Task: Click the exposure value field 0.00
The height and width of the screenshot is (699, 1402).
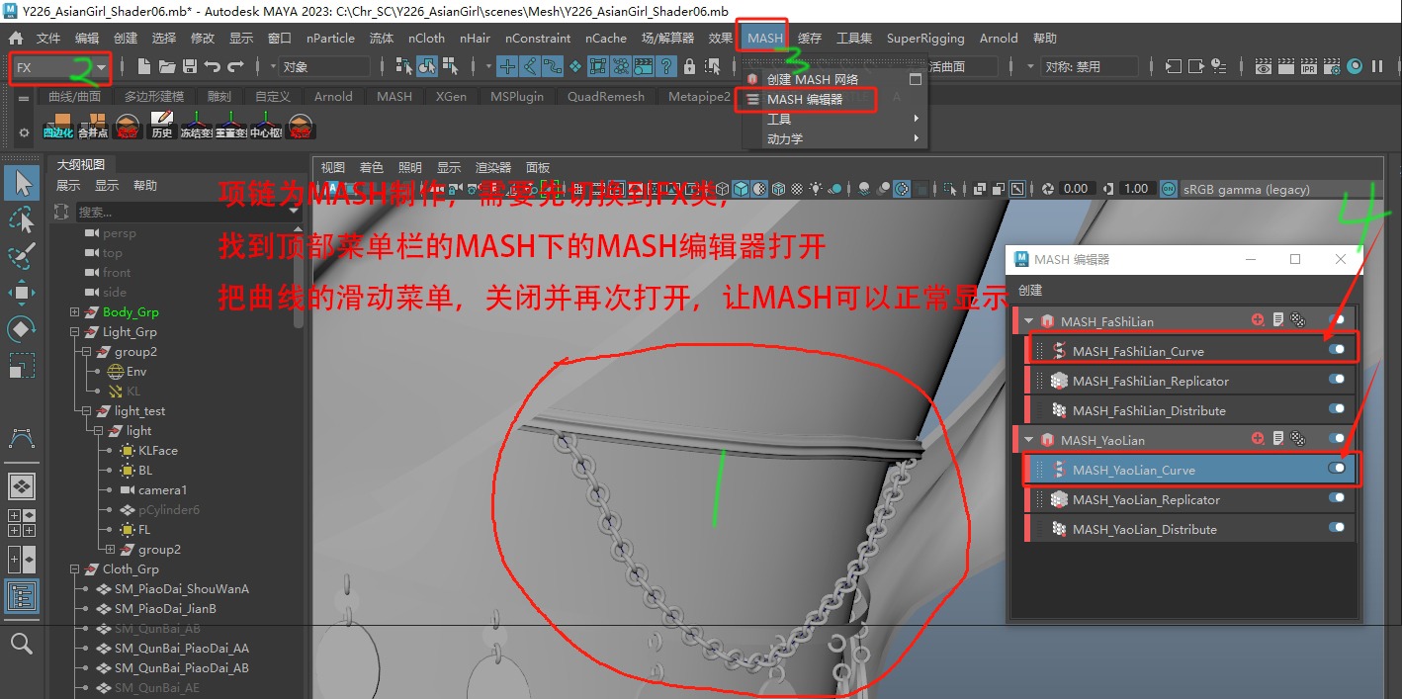Action: (1076, 188)
